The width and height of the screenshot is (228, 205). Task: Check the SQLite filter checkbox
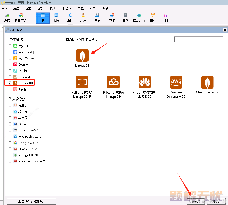(x=10, y=71)
